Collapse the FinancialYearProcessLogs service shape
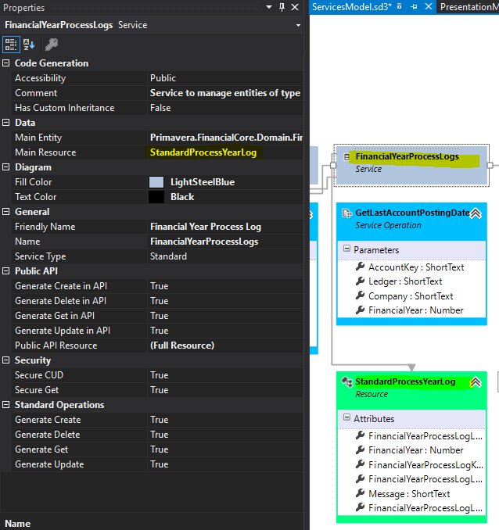Image resolution: width=499 pixels, height=530 pixels. (346, 157)
